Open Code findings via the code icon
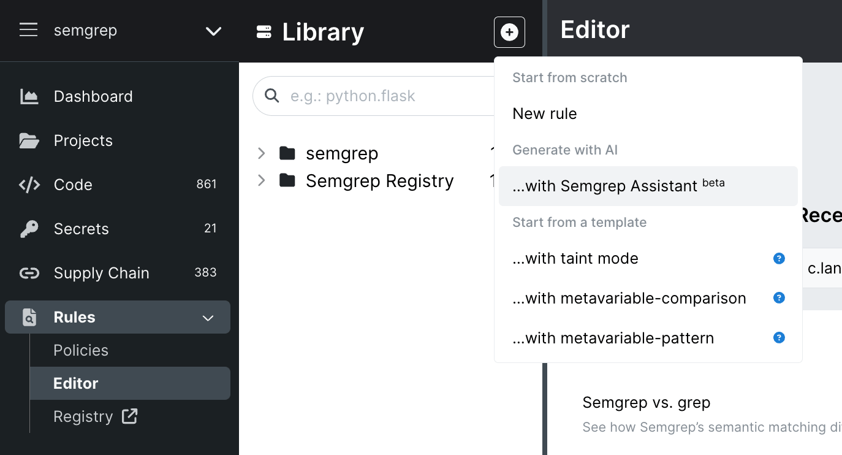Viewport: 842px width, 455px height. pyautogui.click(x=29, y=185)
